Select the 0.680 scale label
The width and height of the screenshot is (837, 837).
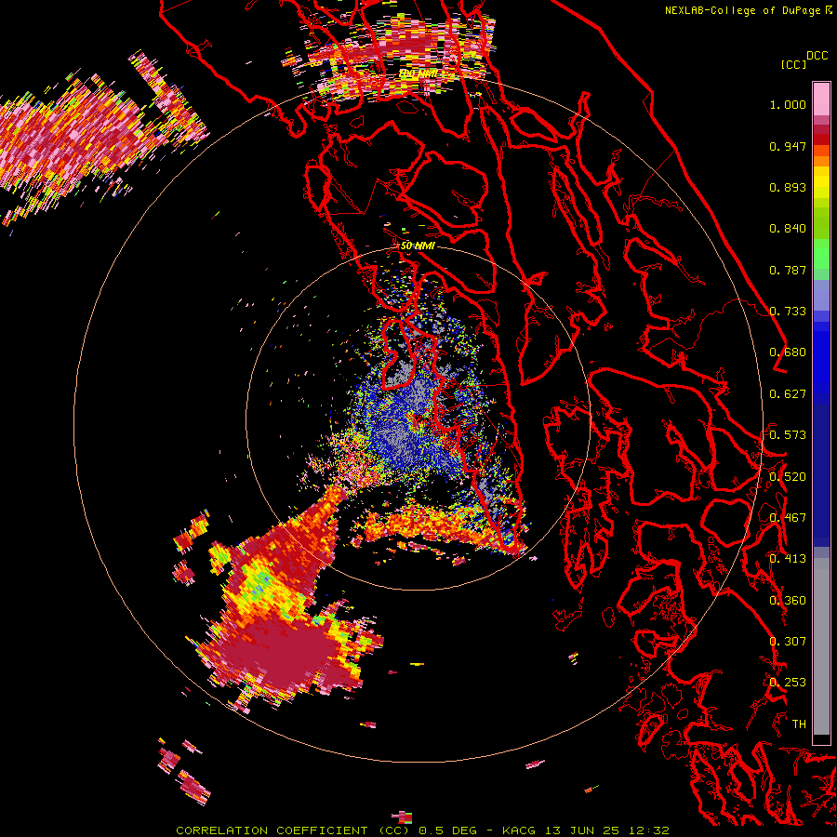pyautogui.click(x=788, y=352)
